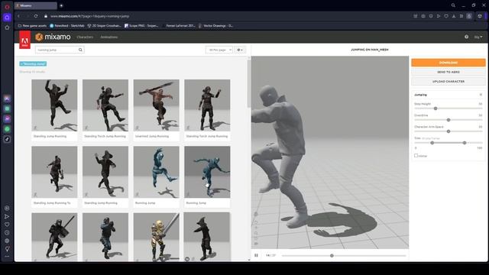Reload the page with refresh icon

(x=36, y=16)
